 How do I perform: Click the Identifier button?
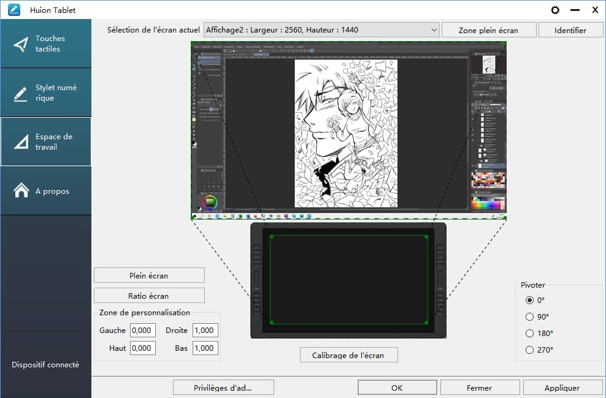tap(570, 30)
